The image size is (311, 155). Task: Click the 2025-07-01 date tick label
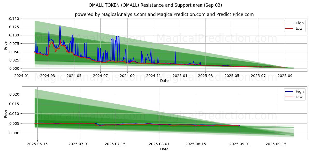point(79,144)
